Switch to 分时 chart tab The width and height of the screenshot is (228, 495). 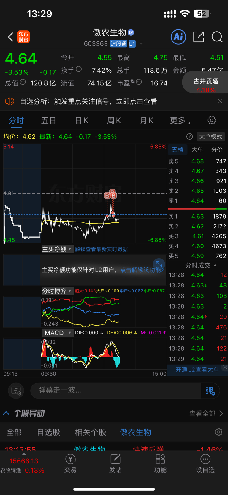pyautogui.click(x=16, y=121)
